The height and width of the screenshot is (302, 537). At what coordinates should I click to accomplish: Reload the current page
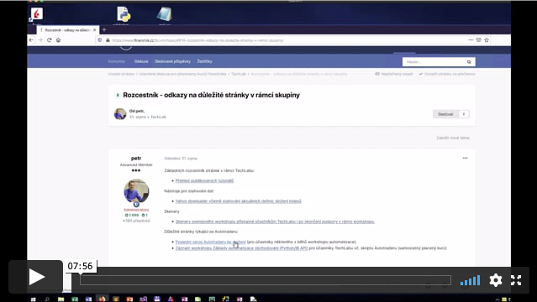(x=50, y=40)
